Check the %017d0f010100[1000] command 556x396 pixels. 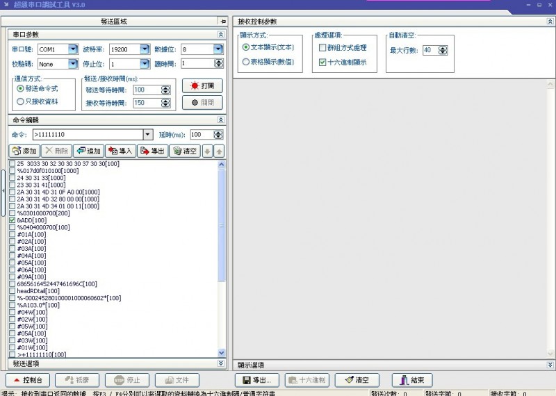13,170
